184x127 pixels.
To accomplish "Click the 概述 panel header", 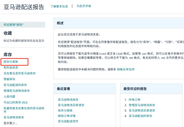I will pyautogui.click(x=119, y=23).
